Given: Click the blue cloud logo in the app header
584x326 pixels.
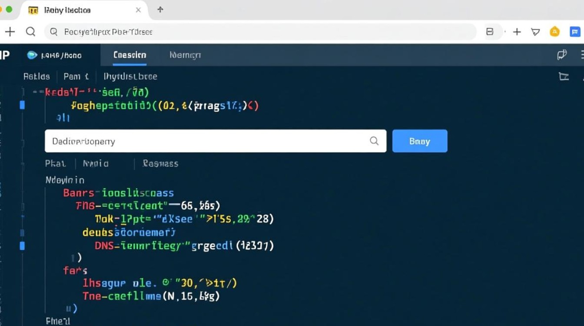Looking at the screenshot, I should (32, 55).
